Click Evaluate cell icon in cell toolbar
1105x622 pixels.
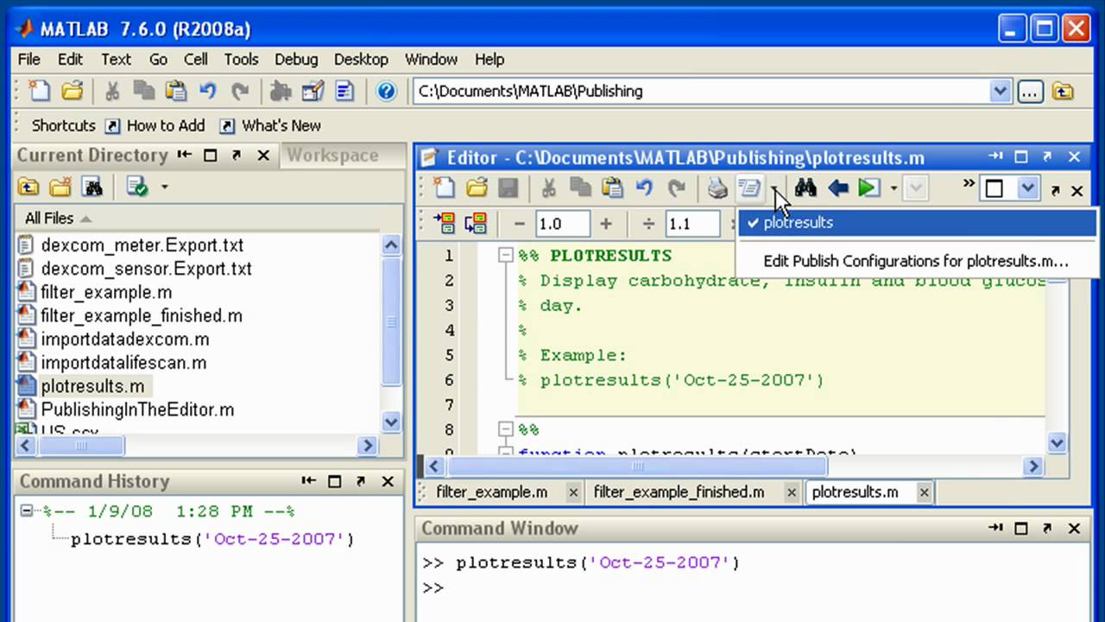coord(445,224)
